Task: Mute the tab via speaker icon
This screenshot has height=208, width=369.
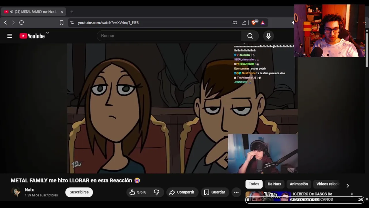Action: tap(12, 12)
